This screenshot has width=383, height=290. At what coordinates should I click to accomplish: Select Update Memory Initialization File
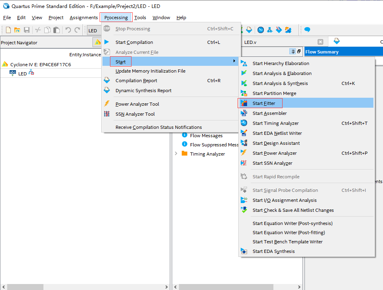[171, 71]
